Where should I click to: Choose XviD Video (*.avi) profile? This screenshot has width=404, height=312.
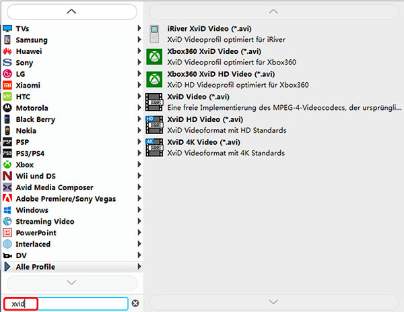click(x=273, y=102)
